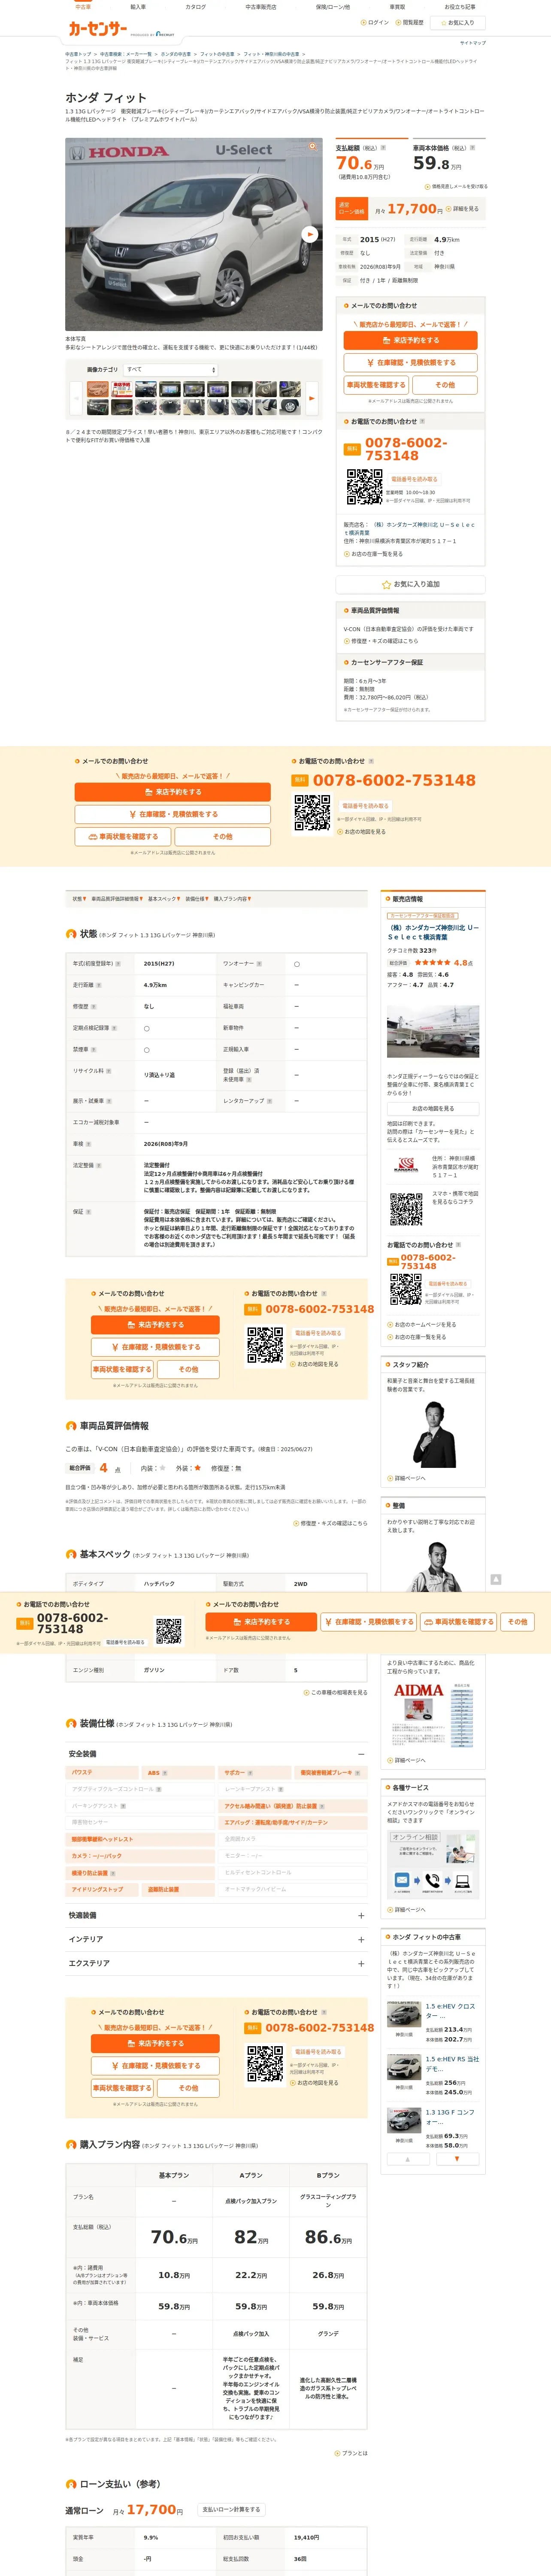The image size is (551, 2576).
Task: Click フィットの中古車 breadcrumb link
Action: coord(217,54)
